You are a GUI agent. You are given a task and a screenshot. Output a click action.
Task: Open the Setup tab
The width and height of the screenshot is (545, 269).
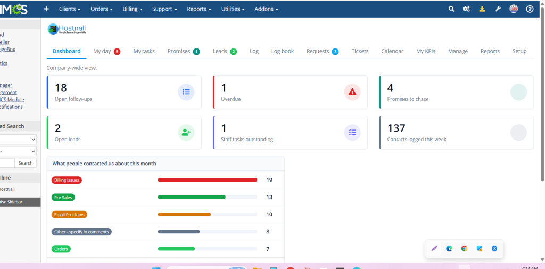(519, 51)
